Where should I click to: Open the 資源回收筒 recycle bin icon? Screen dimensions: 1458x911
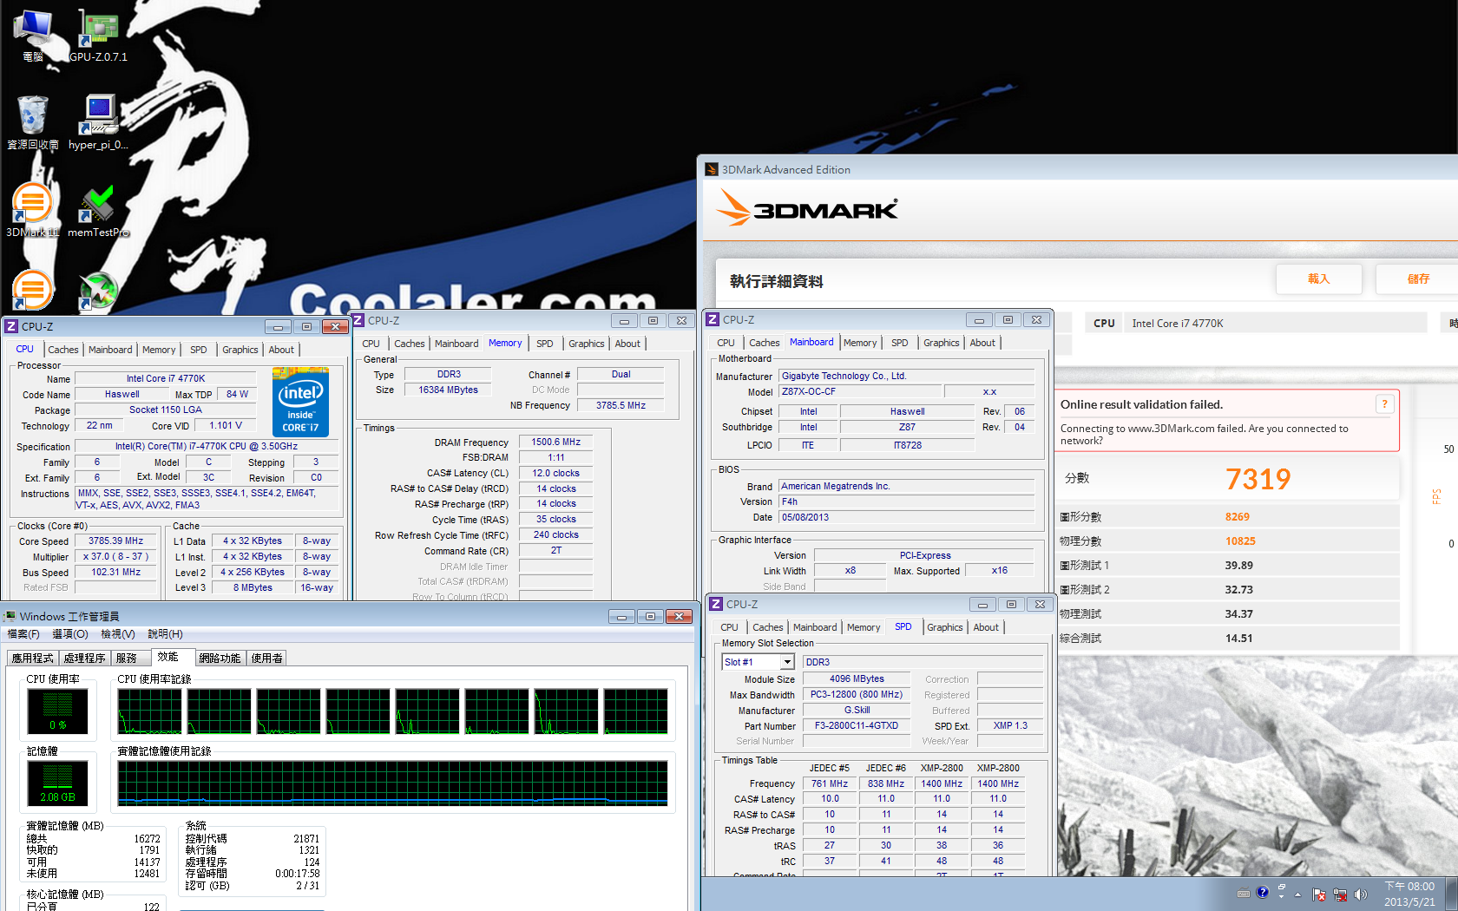[x=33, y=122]
